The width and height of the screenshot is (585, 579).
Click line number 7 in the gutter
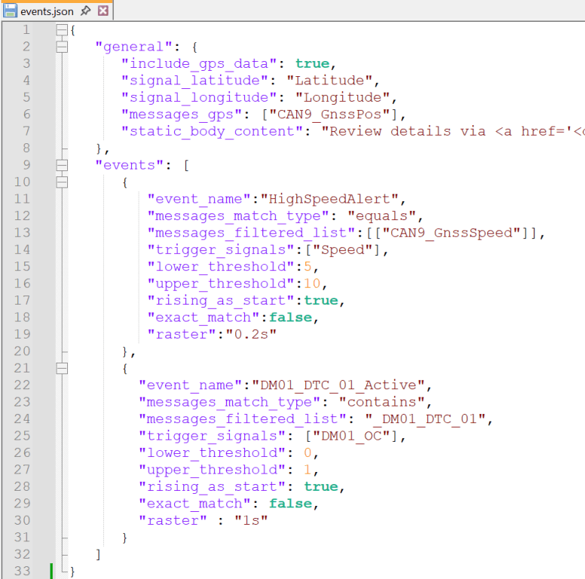pyautogui.click(x=26, y=131)
